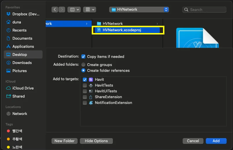Screen dimensions: 233x150
Task: Open the Shared folder in sidebar
Action: pos(23,96)
